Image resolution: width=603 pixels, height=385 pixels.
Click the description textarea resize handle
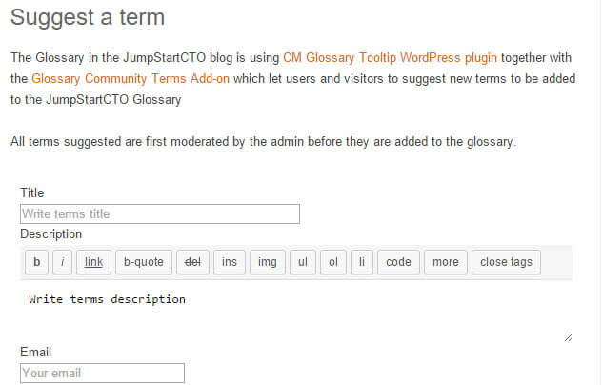pyautogui.click(x=569, y=336)
